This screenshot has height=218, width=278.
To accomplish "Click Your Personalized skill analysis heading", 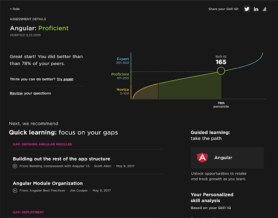I will click(x=212, y=197).
